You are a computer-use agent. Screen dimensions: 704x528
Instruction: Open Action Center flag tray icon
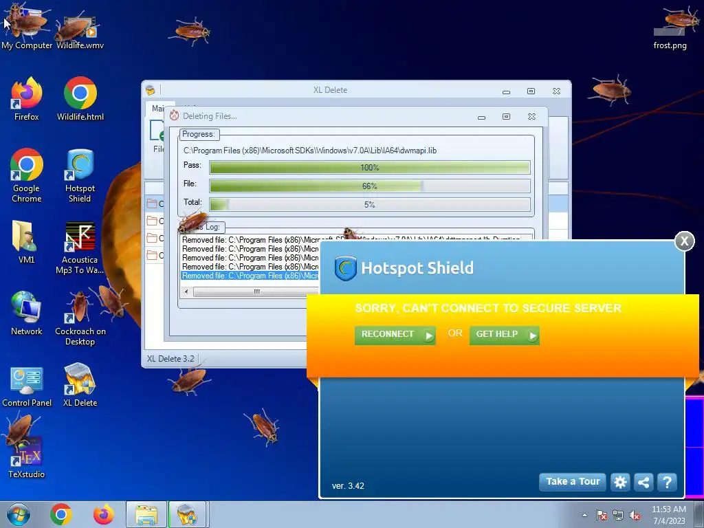(x=602, y=516)
